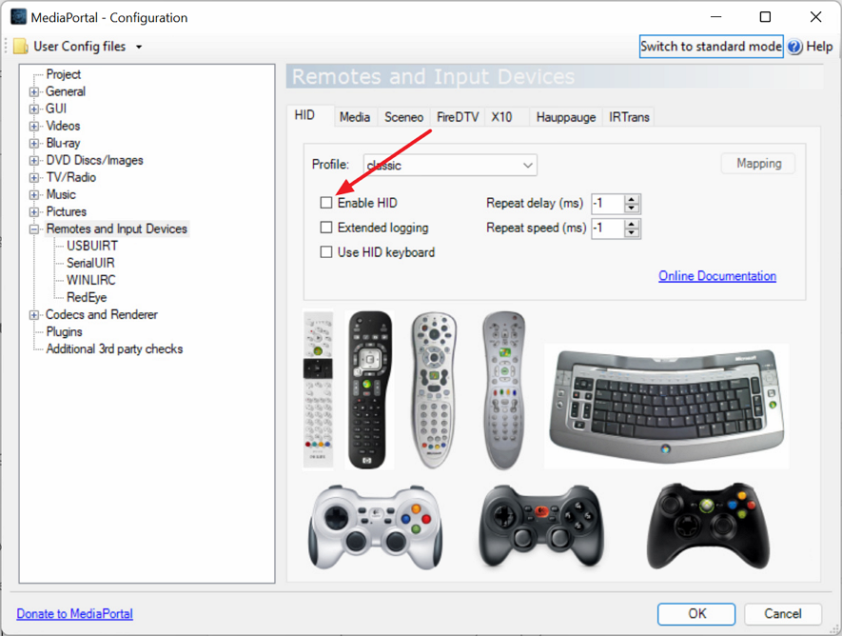Expand the Videos tree node
The width and height of the screenshot is (842, 636).
[34, 127]
